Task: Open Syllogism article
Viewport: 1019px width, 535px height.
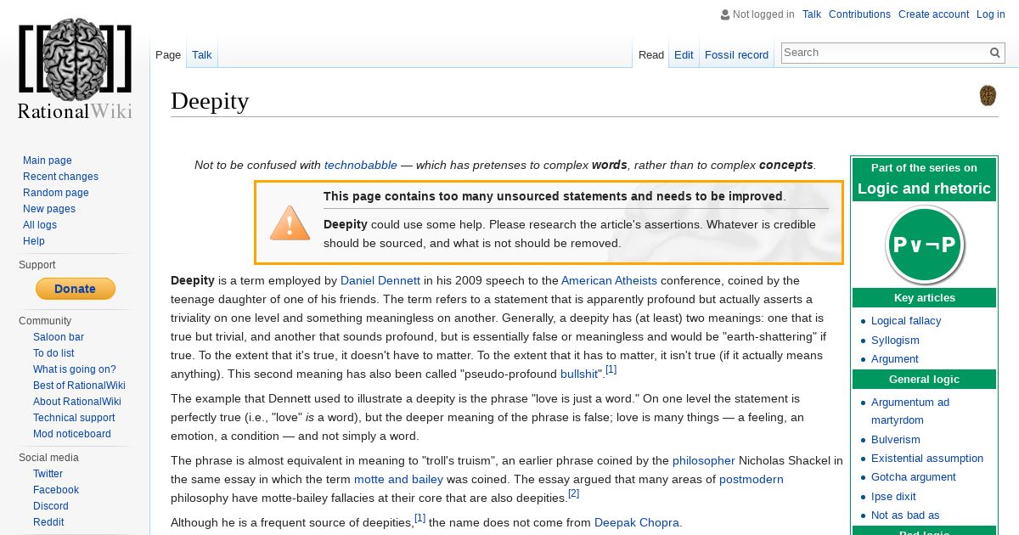Action: (895, 340)
